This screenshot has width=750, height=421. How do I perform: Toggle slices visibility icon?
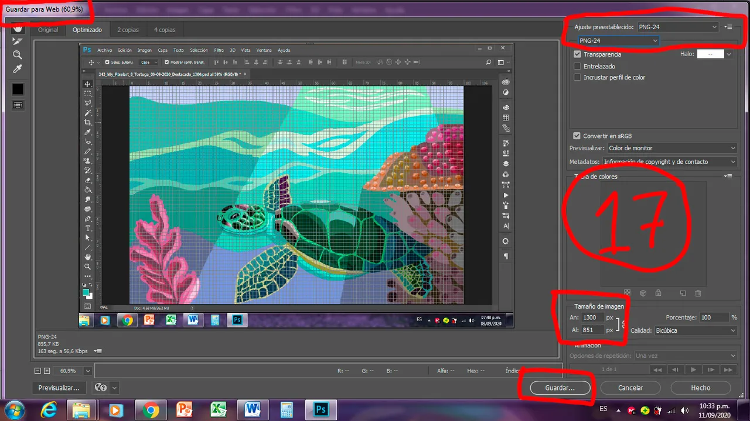click(x=18, y=105)
